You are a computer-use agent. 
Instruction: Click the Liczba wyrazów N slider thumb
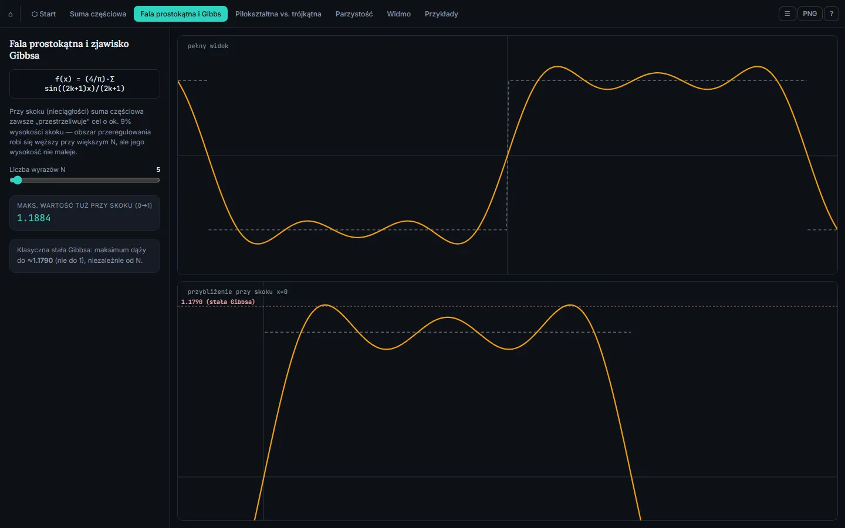17,180
